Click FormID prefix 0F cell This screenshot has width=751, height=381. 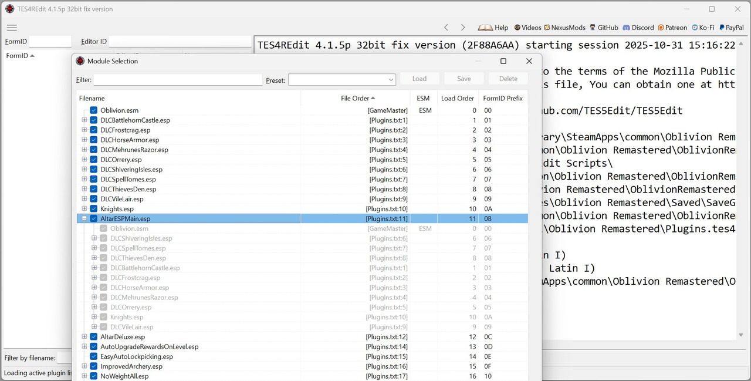488,366
